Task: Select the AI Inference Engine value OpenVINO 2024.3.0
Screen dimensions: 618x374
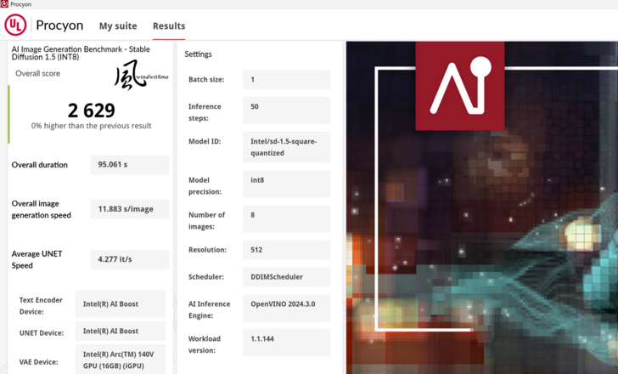Action: tap(287, 308)
